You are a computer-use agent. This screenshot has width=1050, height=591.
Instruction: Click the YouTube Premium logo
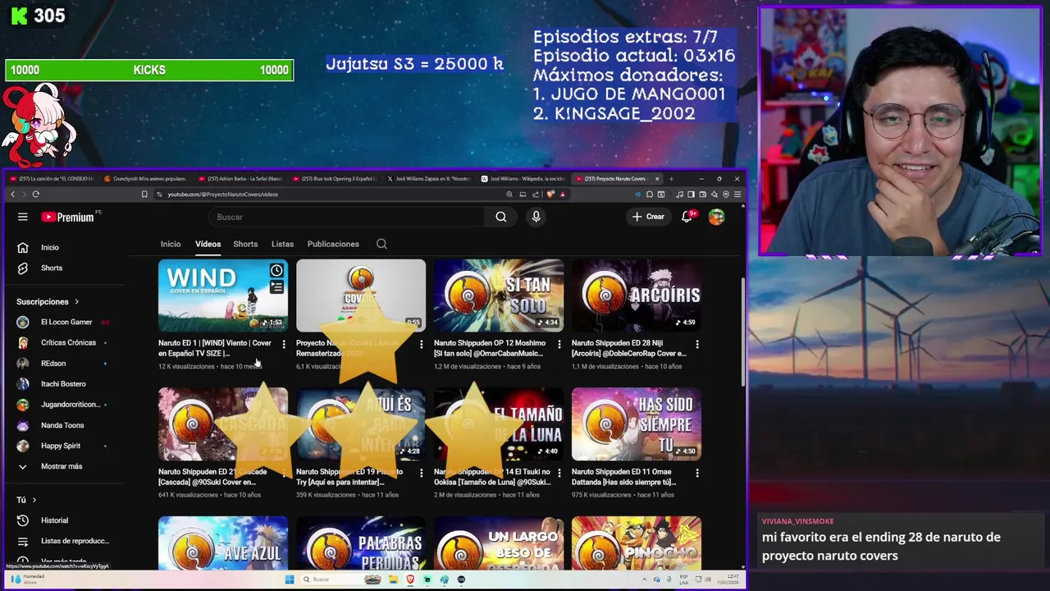[69, 217]
